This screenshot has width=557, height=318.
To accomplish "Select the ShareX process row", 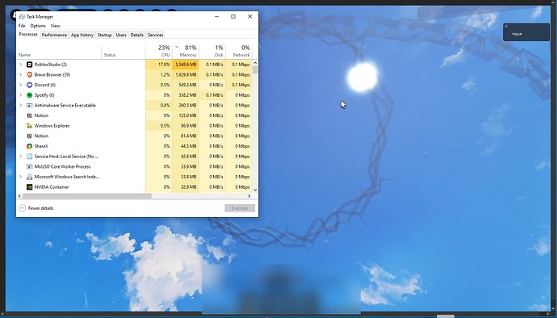I will 135,146.
